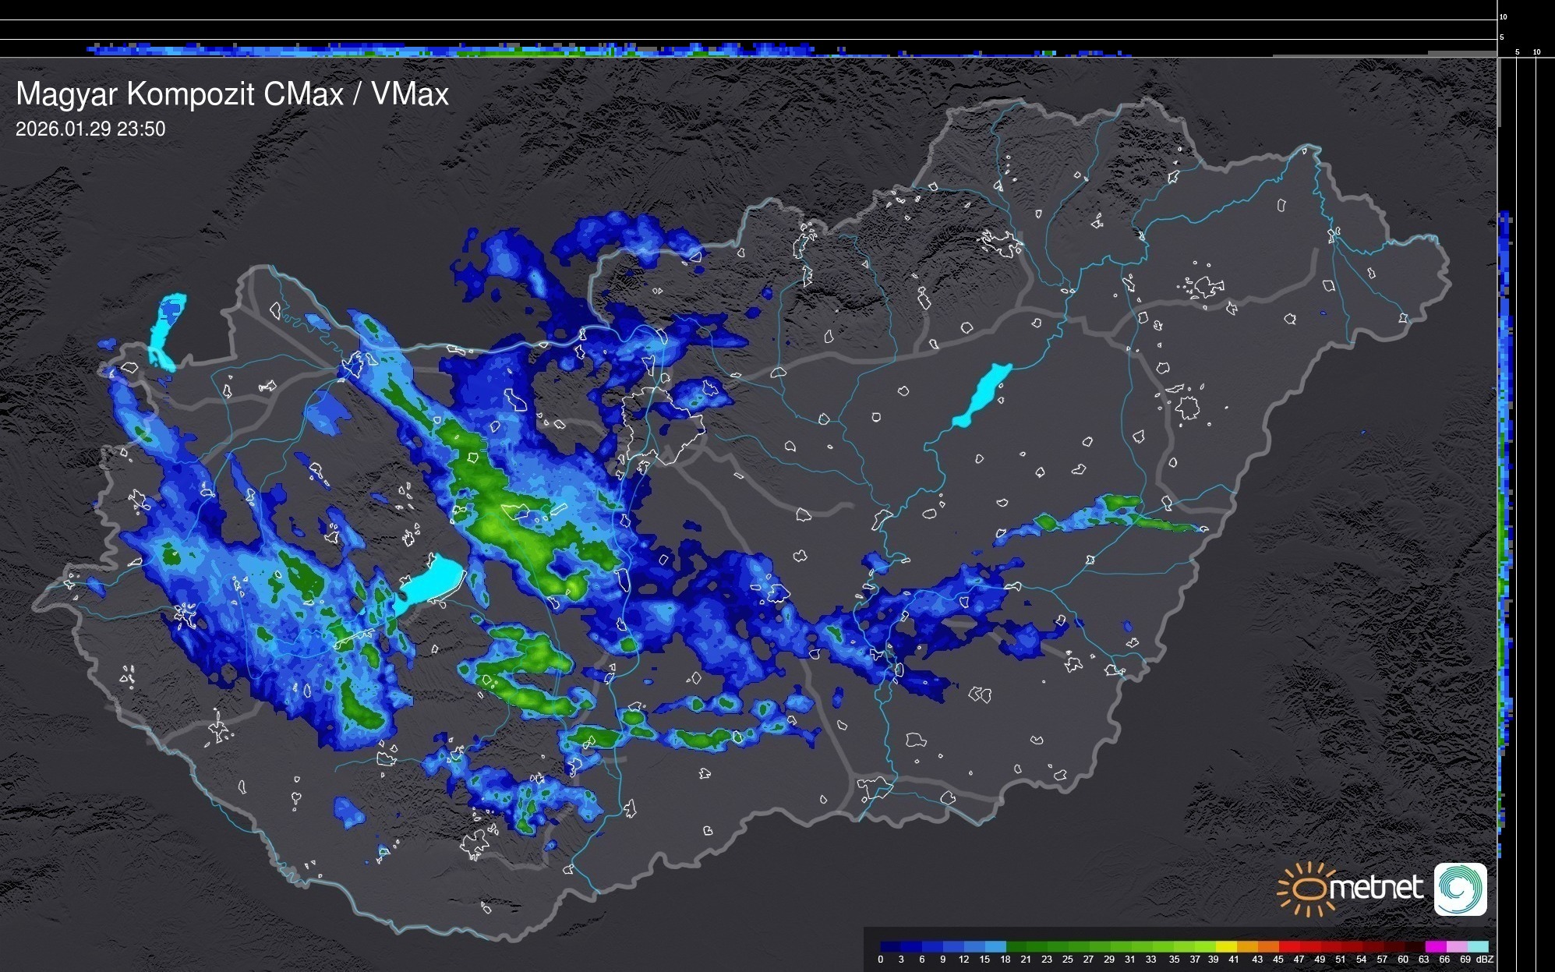The image size is (1555, 972).
Task: Click the dark navy 0 dBZ swatch
Action: tap(886, 946)
